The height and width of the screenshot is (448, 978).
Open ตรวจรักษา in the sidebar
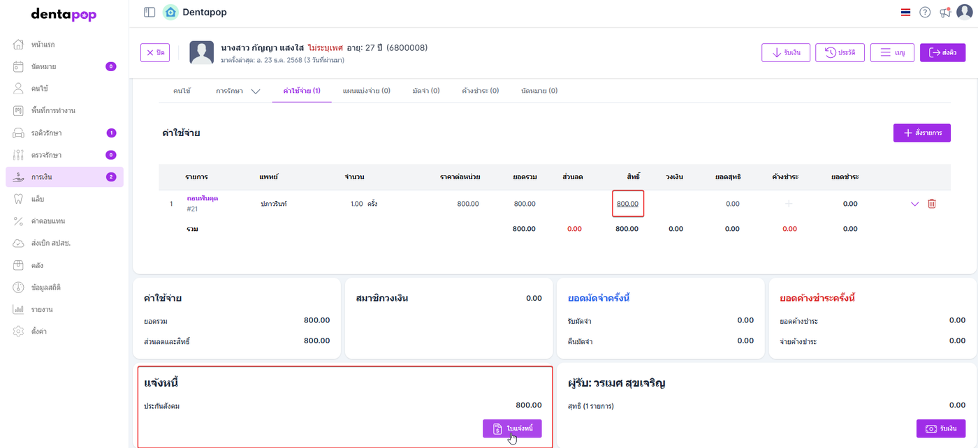click(64, 155)
